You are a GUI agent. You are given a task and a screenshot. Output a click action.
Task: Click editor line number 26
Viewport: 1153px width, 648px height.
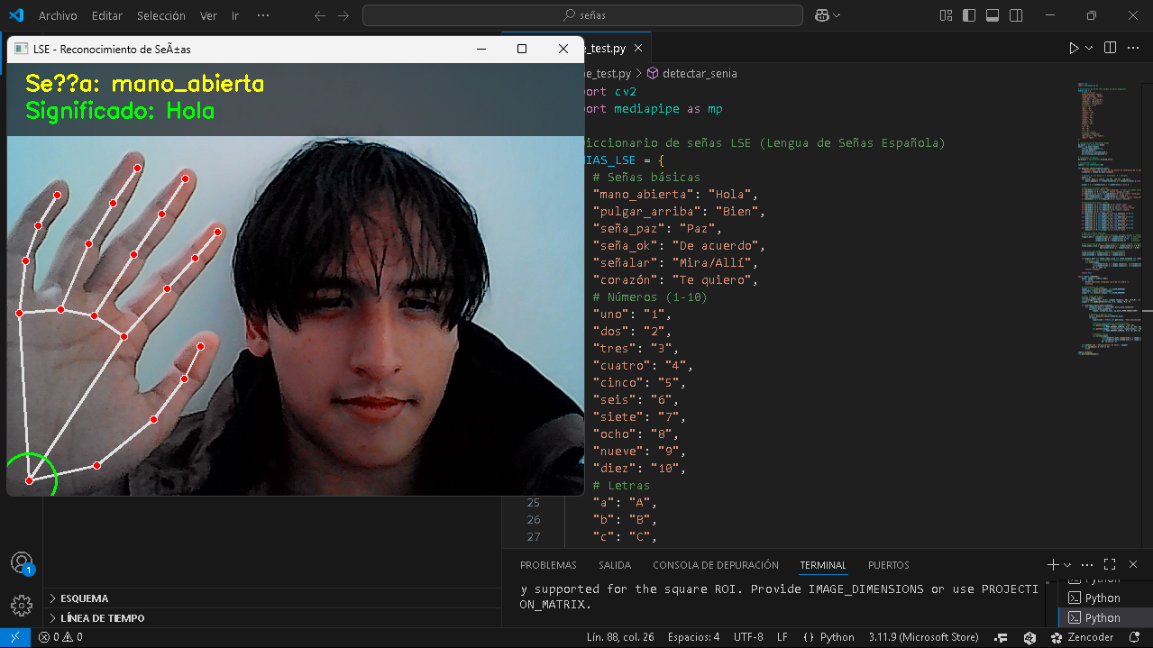[x=534, y=519]
